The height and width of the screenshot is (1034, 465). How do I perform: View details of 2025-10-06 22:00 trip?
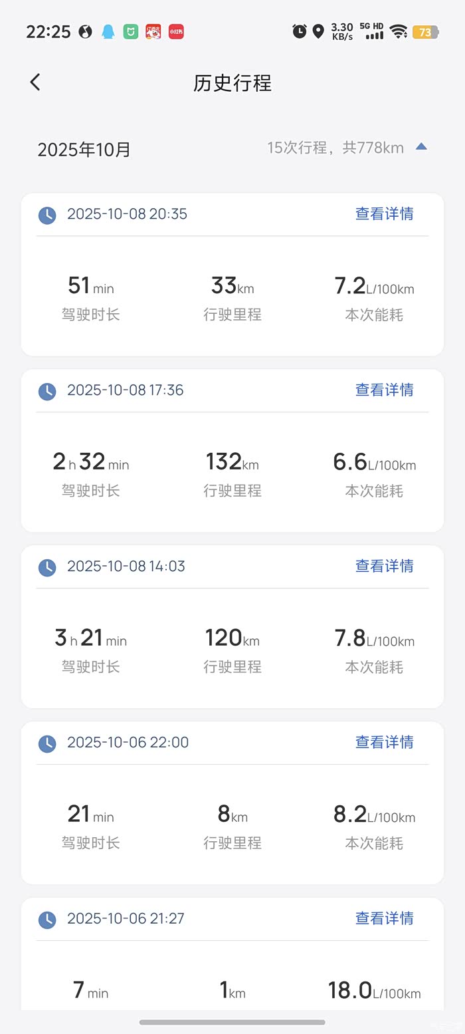point(384,743)
